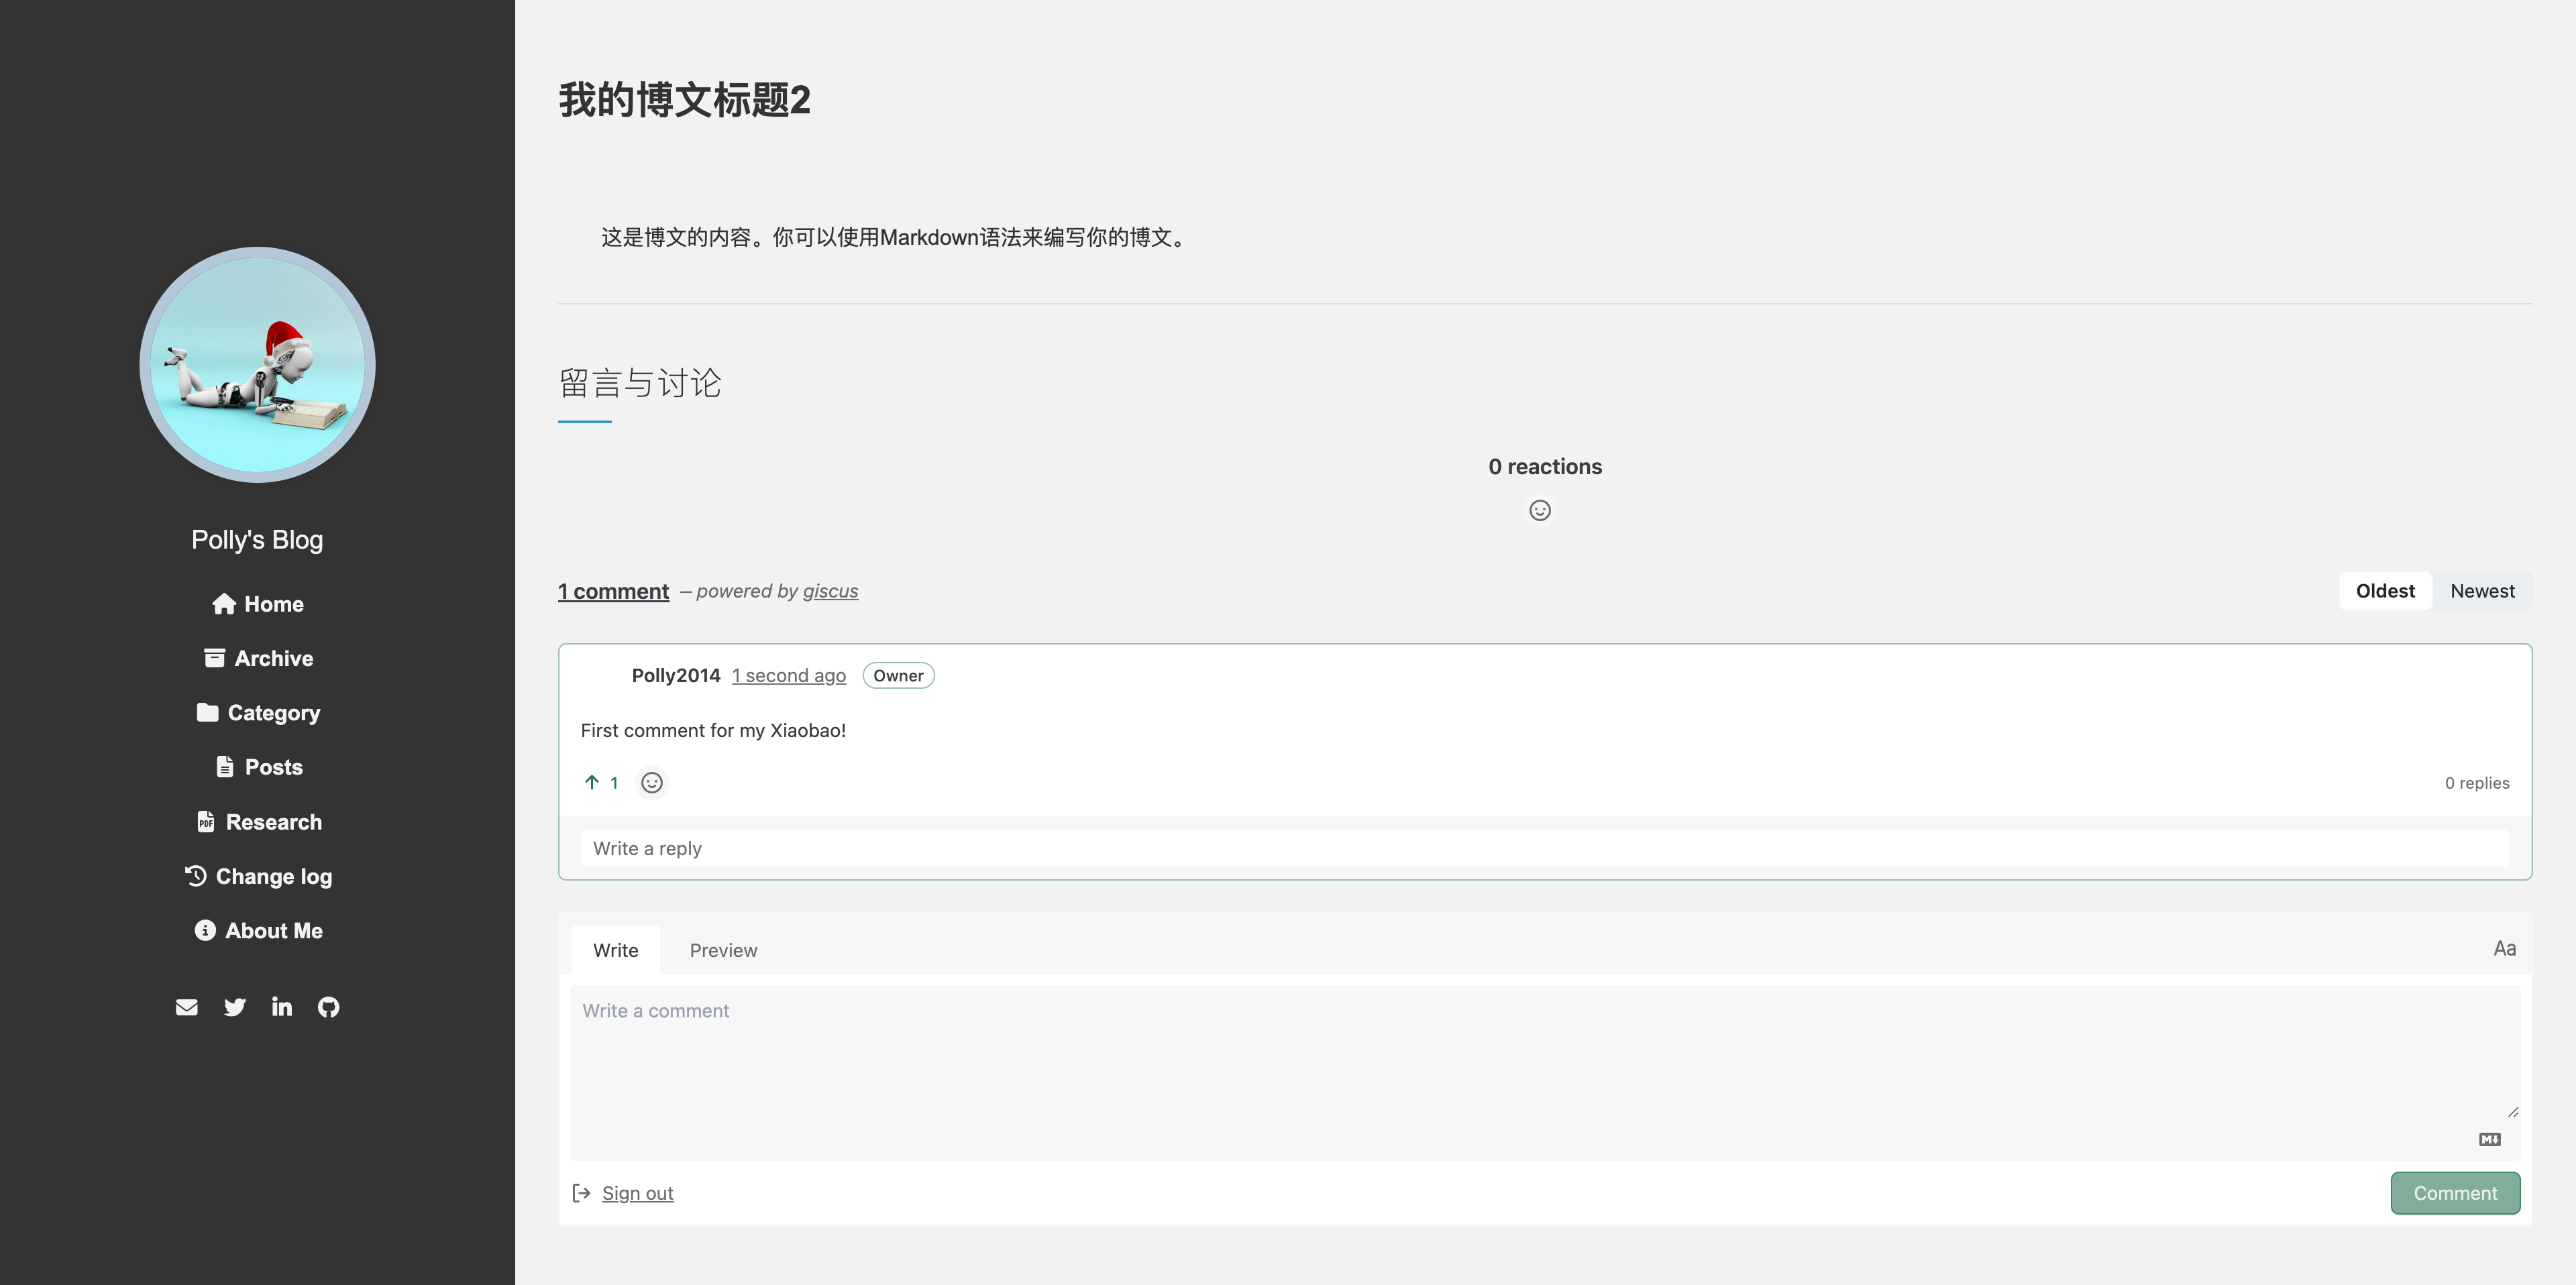Click the Write a reply field
The width and height of the screenshot is (2576, 1285).
1544,848
